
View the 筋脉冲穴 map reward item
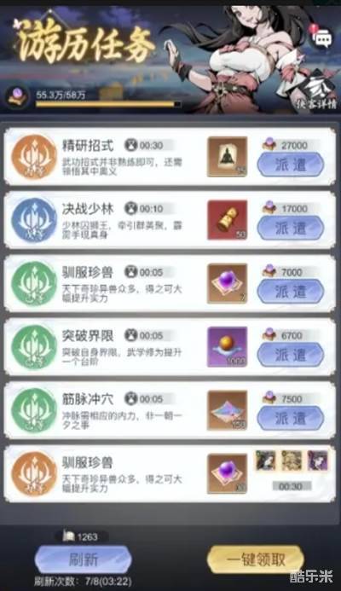click(x=228, y=410)
